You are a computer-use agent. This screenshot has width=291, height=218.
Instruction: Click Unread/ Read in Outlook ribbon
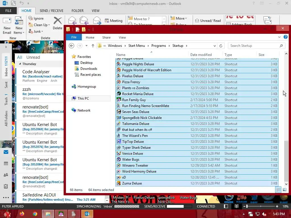(208, 20)
